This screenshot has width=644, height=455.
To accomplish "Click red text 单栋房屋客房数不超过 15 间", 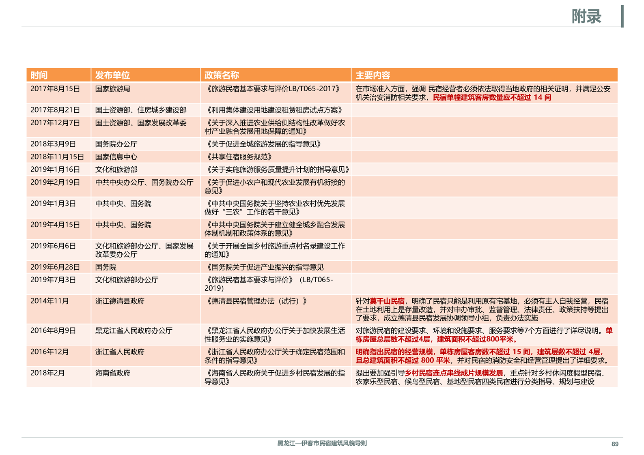I will (485, 352).
